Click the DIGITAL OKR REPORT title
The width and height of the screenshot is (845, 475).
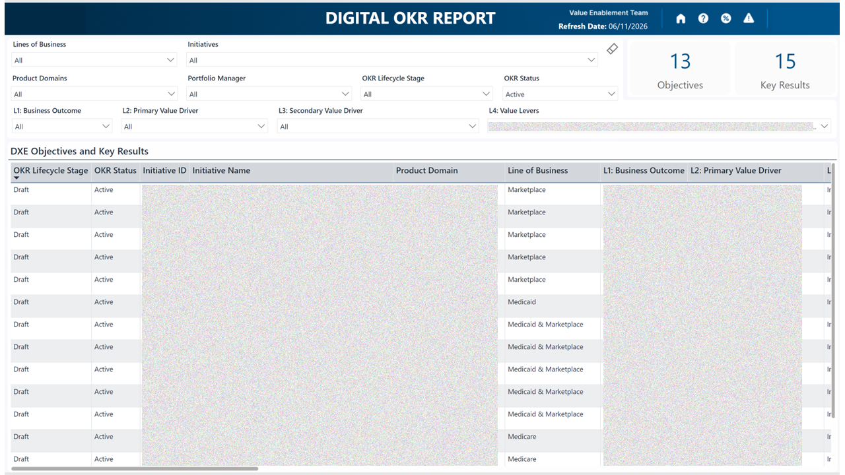[x=410, y=18]
